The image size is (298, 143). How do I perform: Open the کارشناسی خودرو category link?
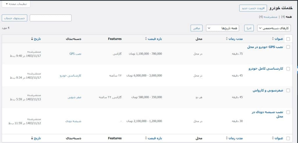pyautogui.click(x=70, y=76)
